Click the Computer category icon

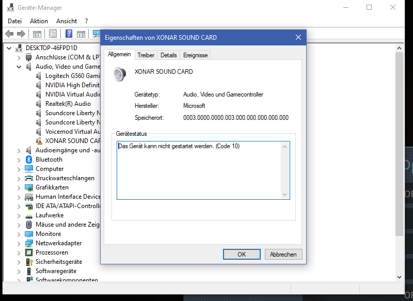pyautogui.click(x=29, y=169)
